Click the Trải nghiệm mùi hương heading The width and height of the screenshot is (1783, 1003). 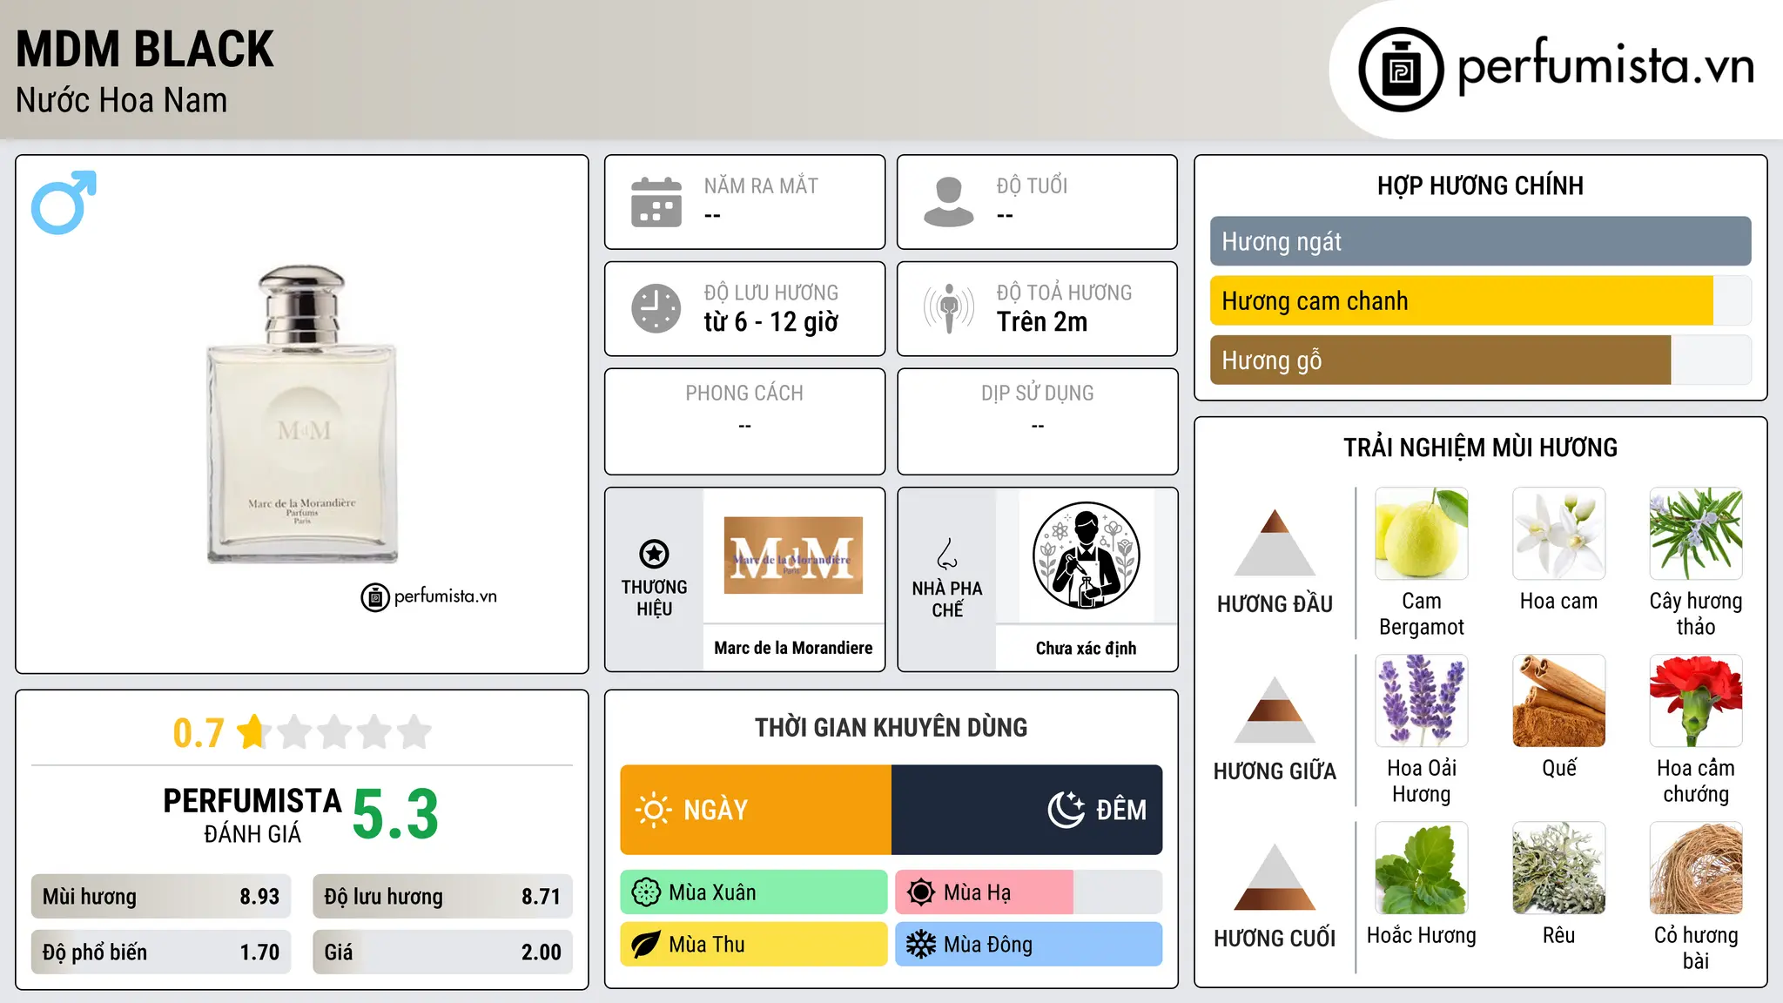1480,448
